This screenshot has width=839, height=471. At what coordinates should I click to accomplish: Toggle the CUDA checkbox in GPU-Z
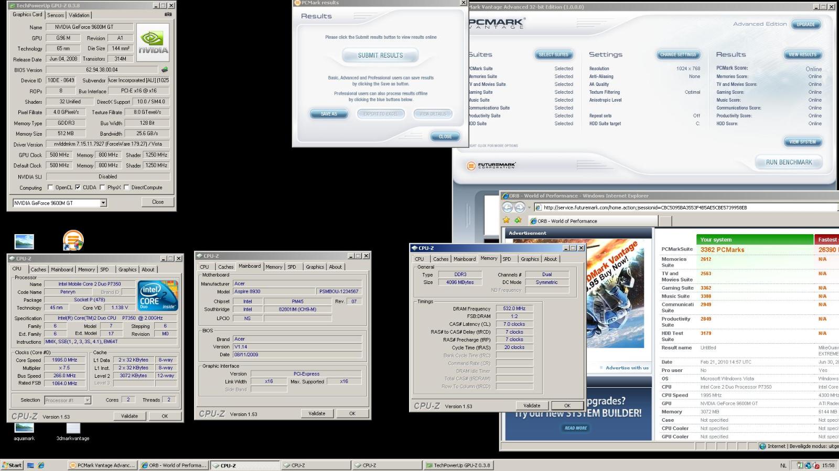[x=78, y=187]
